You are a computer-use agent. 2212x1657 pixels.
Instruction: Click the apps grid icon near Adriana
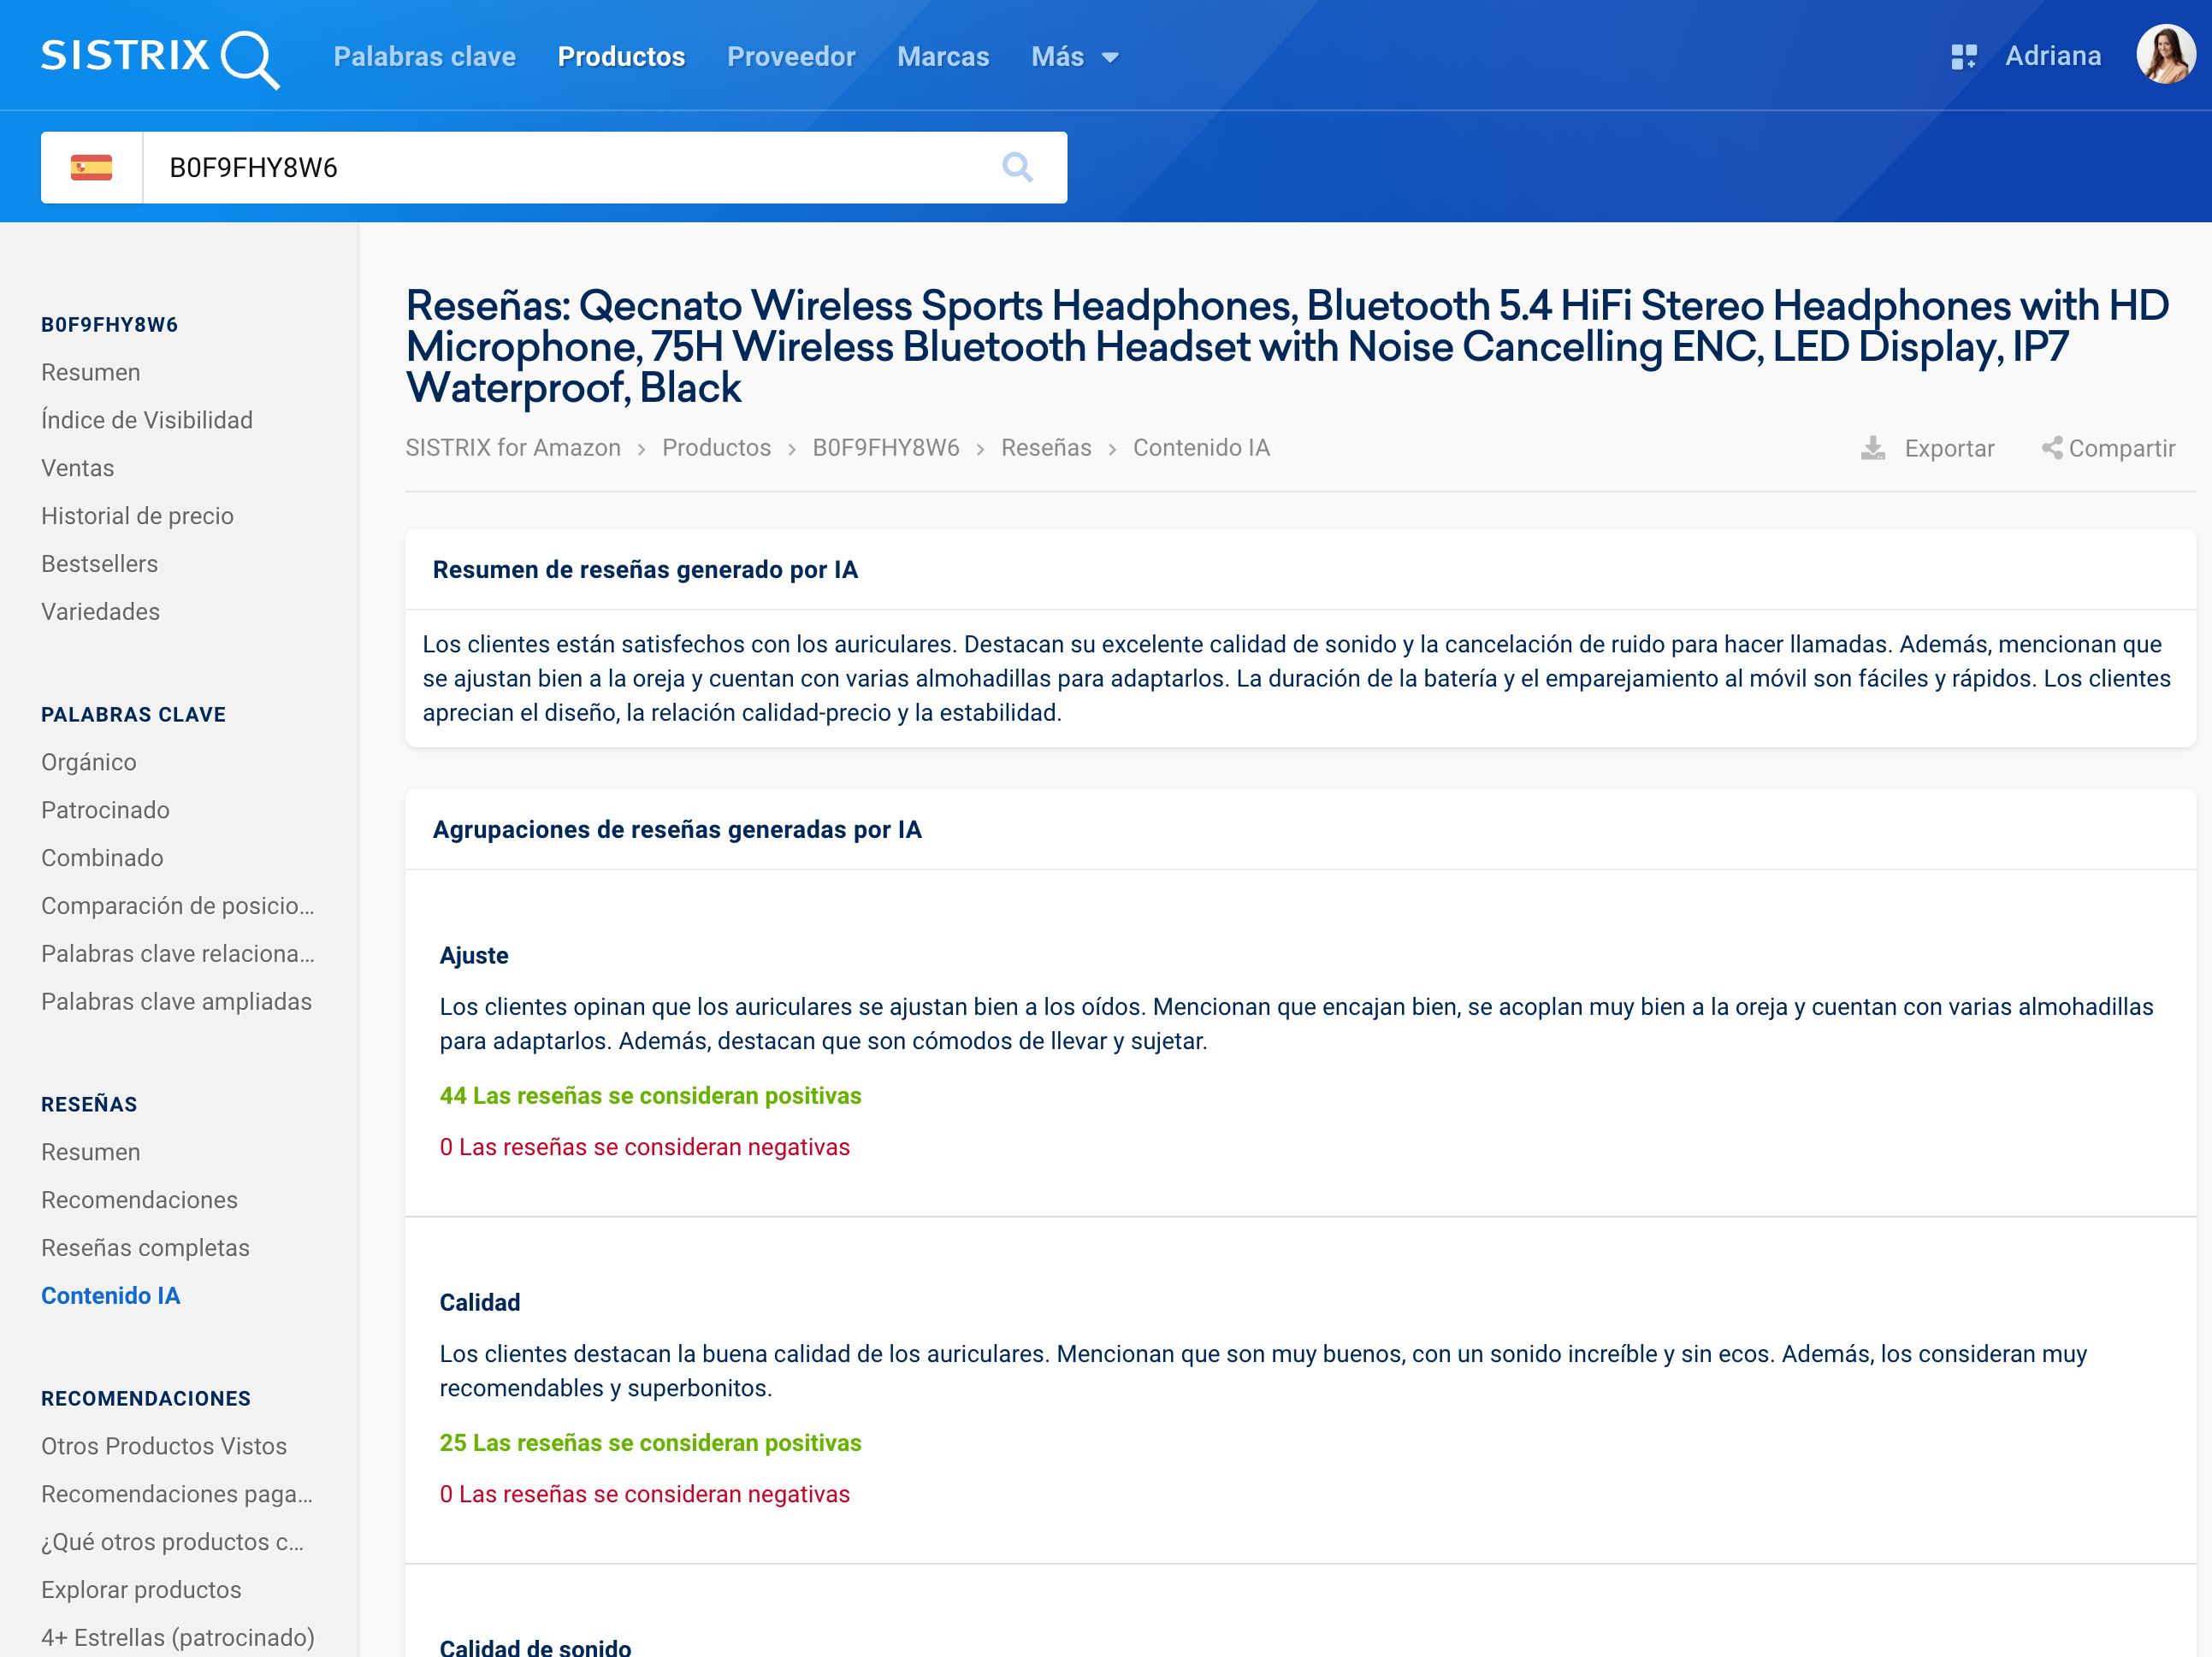[x=1963, y=57]
